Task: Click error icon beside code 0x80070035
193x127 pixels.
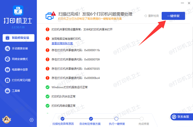Action: point(47,69)
